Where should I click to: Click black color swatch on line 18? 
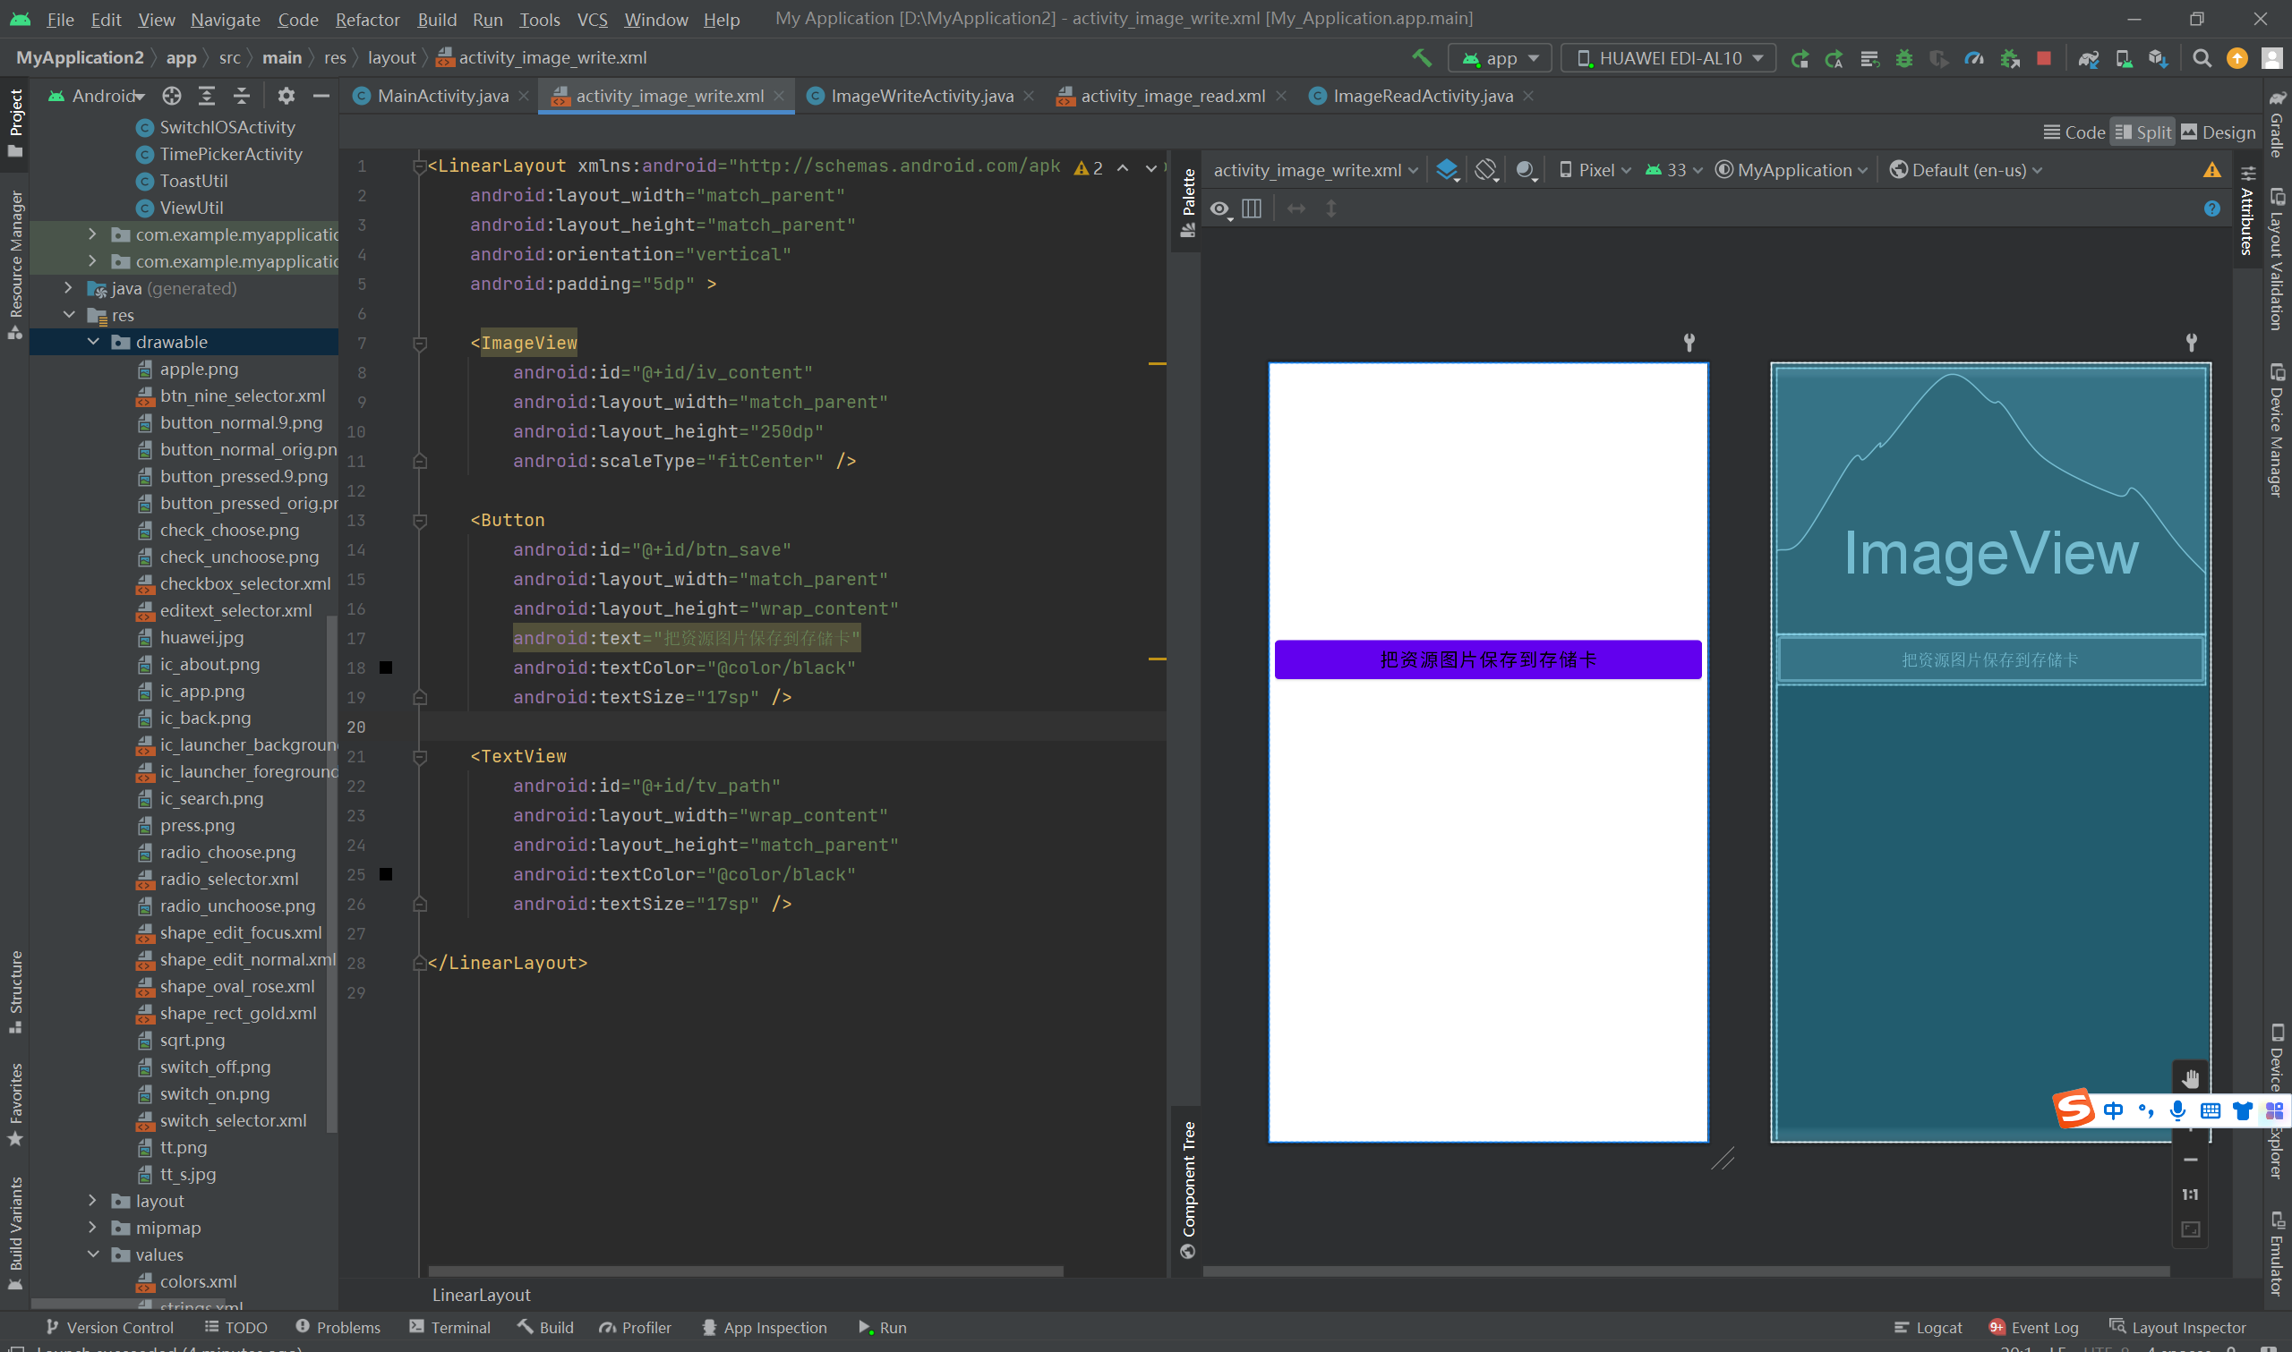click(386, 667)
